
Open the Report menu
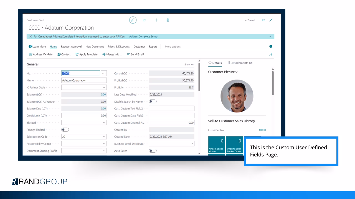pyautogui.click(x=153, y=47)
